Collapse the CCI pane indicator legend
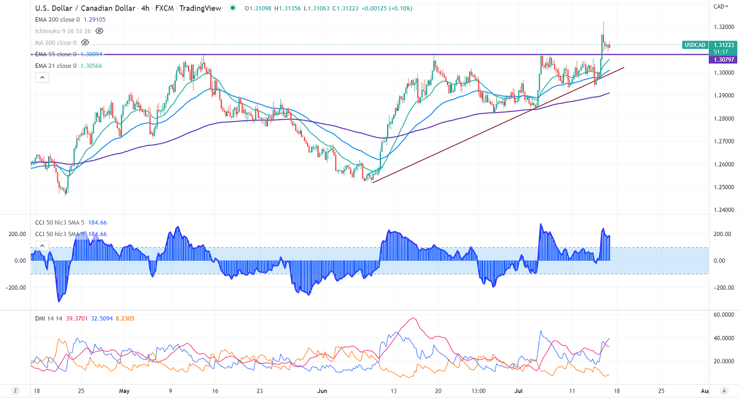 42,245
